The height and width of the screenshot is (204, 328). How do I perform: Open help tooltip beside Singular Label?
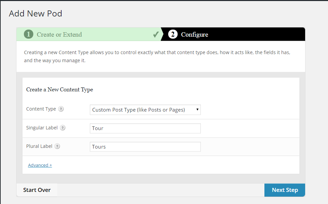[x=63, y=128]
